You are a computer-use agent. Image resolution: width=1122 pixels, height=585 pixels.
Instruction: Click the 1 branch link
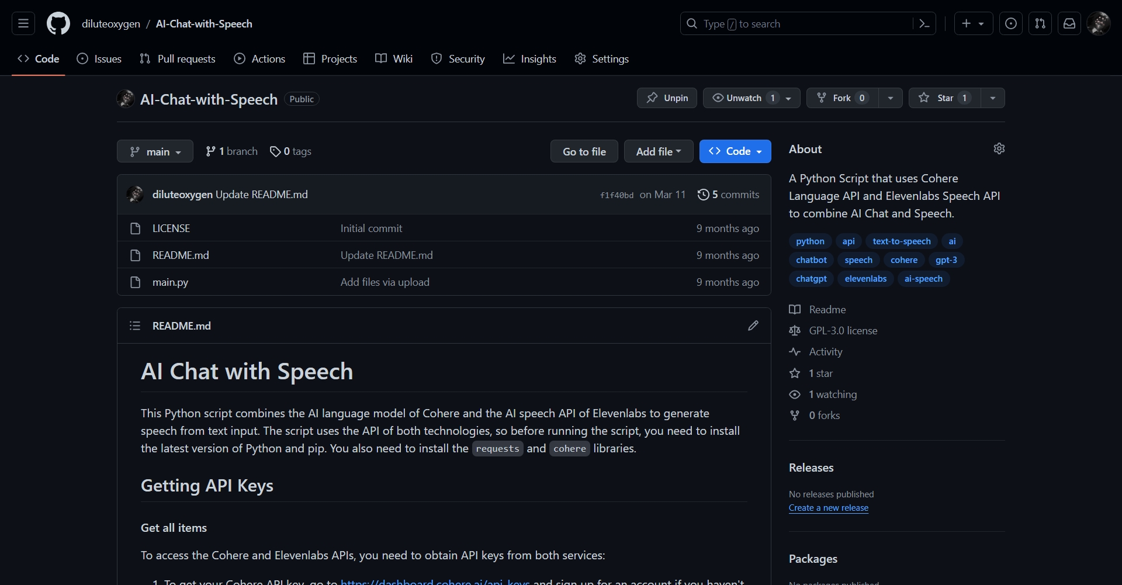(231, 151)
